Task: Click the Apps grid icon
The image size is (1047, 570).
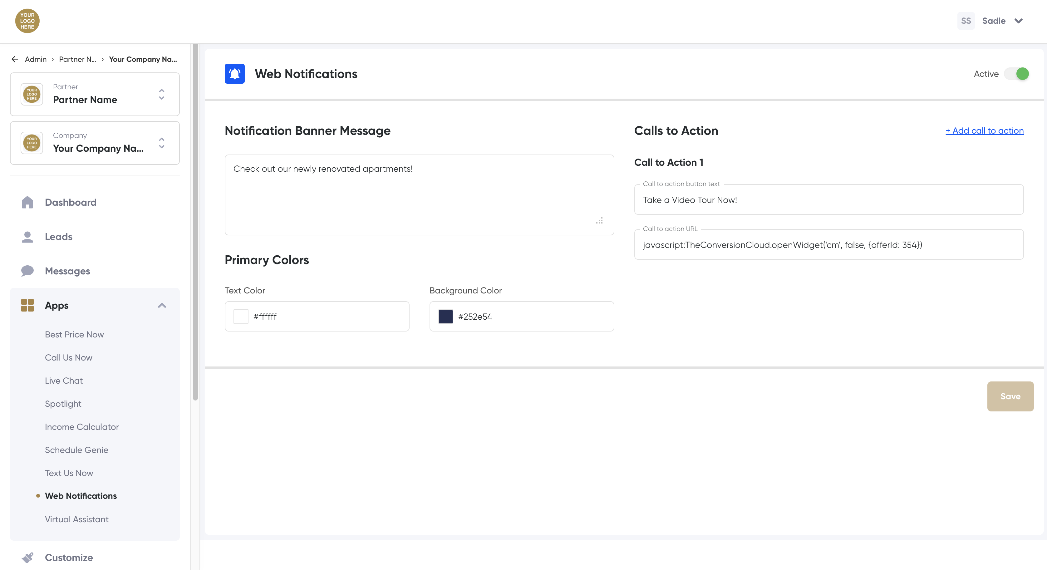Action: [27, 305]
